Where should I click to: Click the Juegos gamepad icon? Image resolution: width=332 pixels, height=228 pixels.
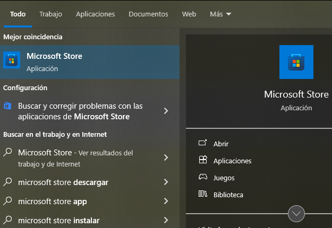[203, 177]
